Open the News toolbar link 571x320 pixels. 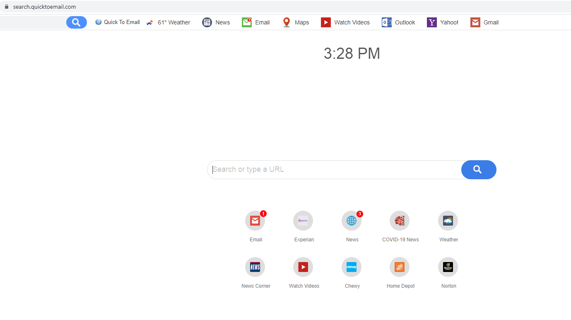[x=223, y=22]
